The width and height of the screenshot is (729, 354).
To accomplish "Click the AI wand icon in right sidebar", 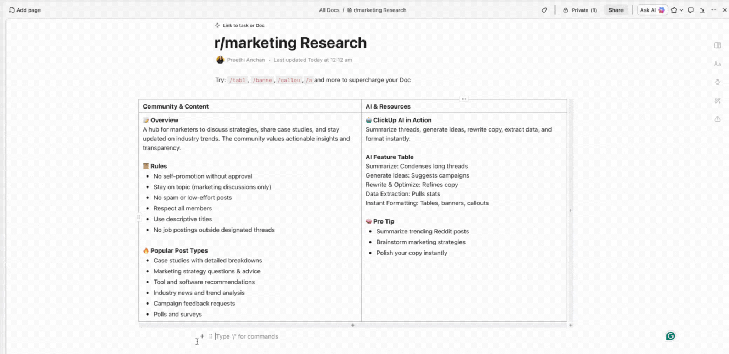I will 717,100.
